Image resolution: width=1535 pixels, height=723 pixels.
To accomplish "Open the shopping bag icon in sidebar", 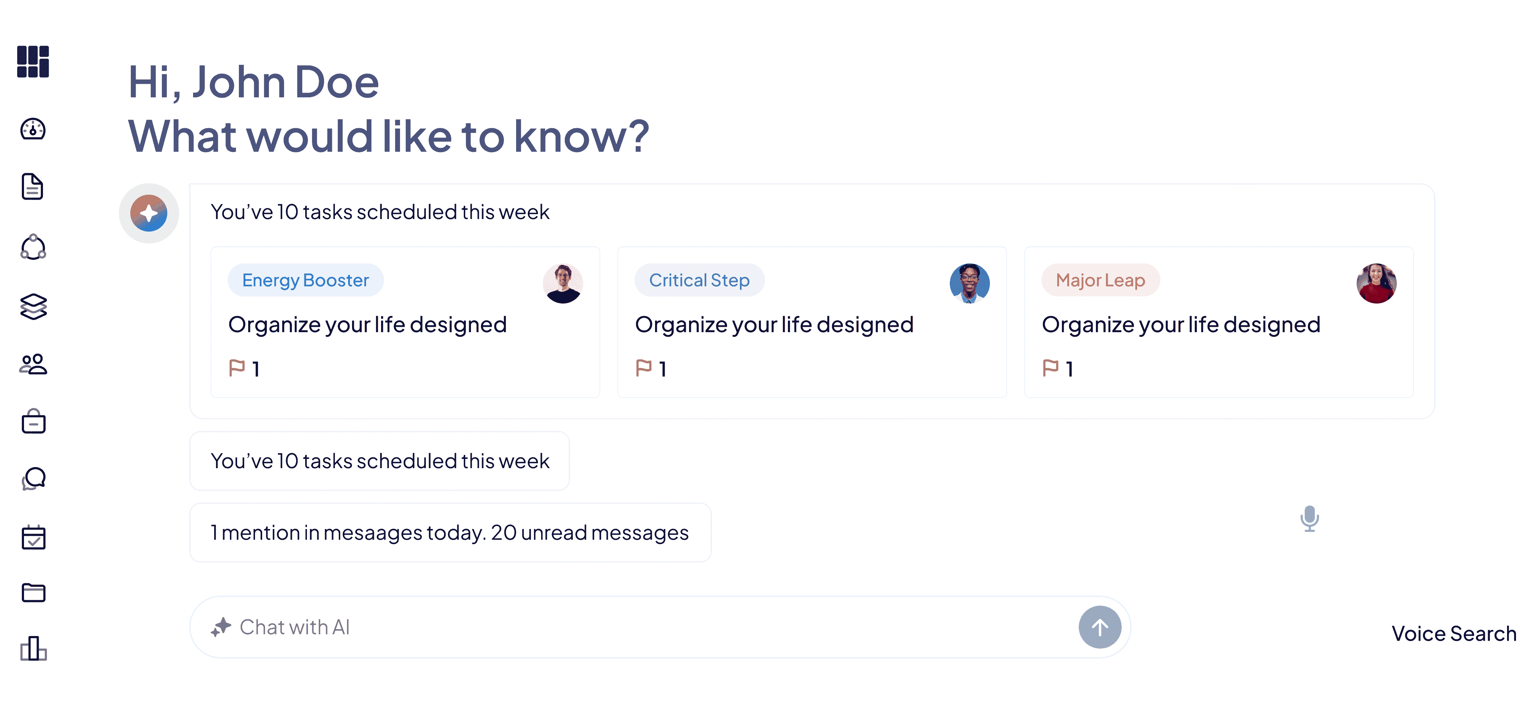I will 33,421.
